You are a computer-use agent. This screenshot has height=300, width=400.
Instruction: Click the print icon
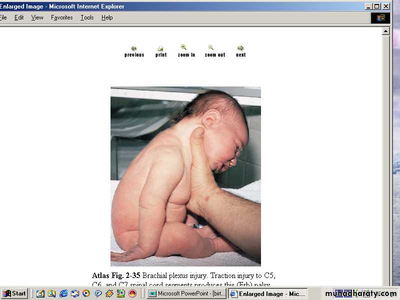160,48
